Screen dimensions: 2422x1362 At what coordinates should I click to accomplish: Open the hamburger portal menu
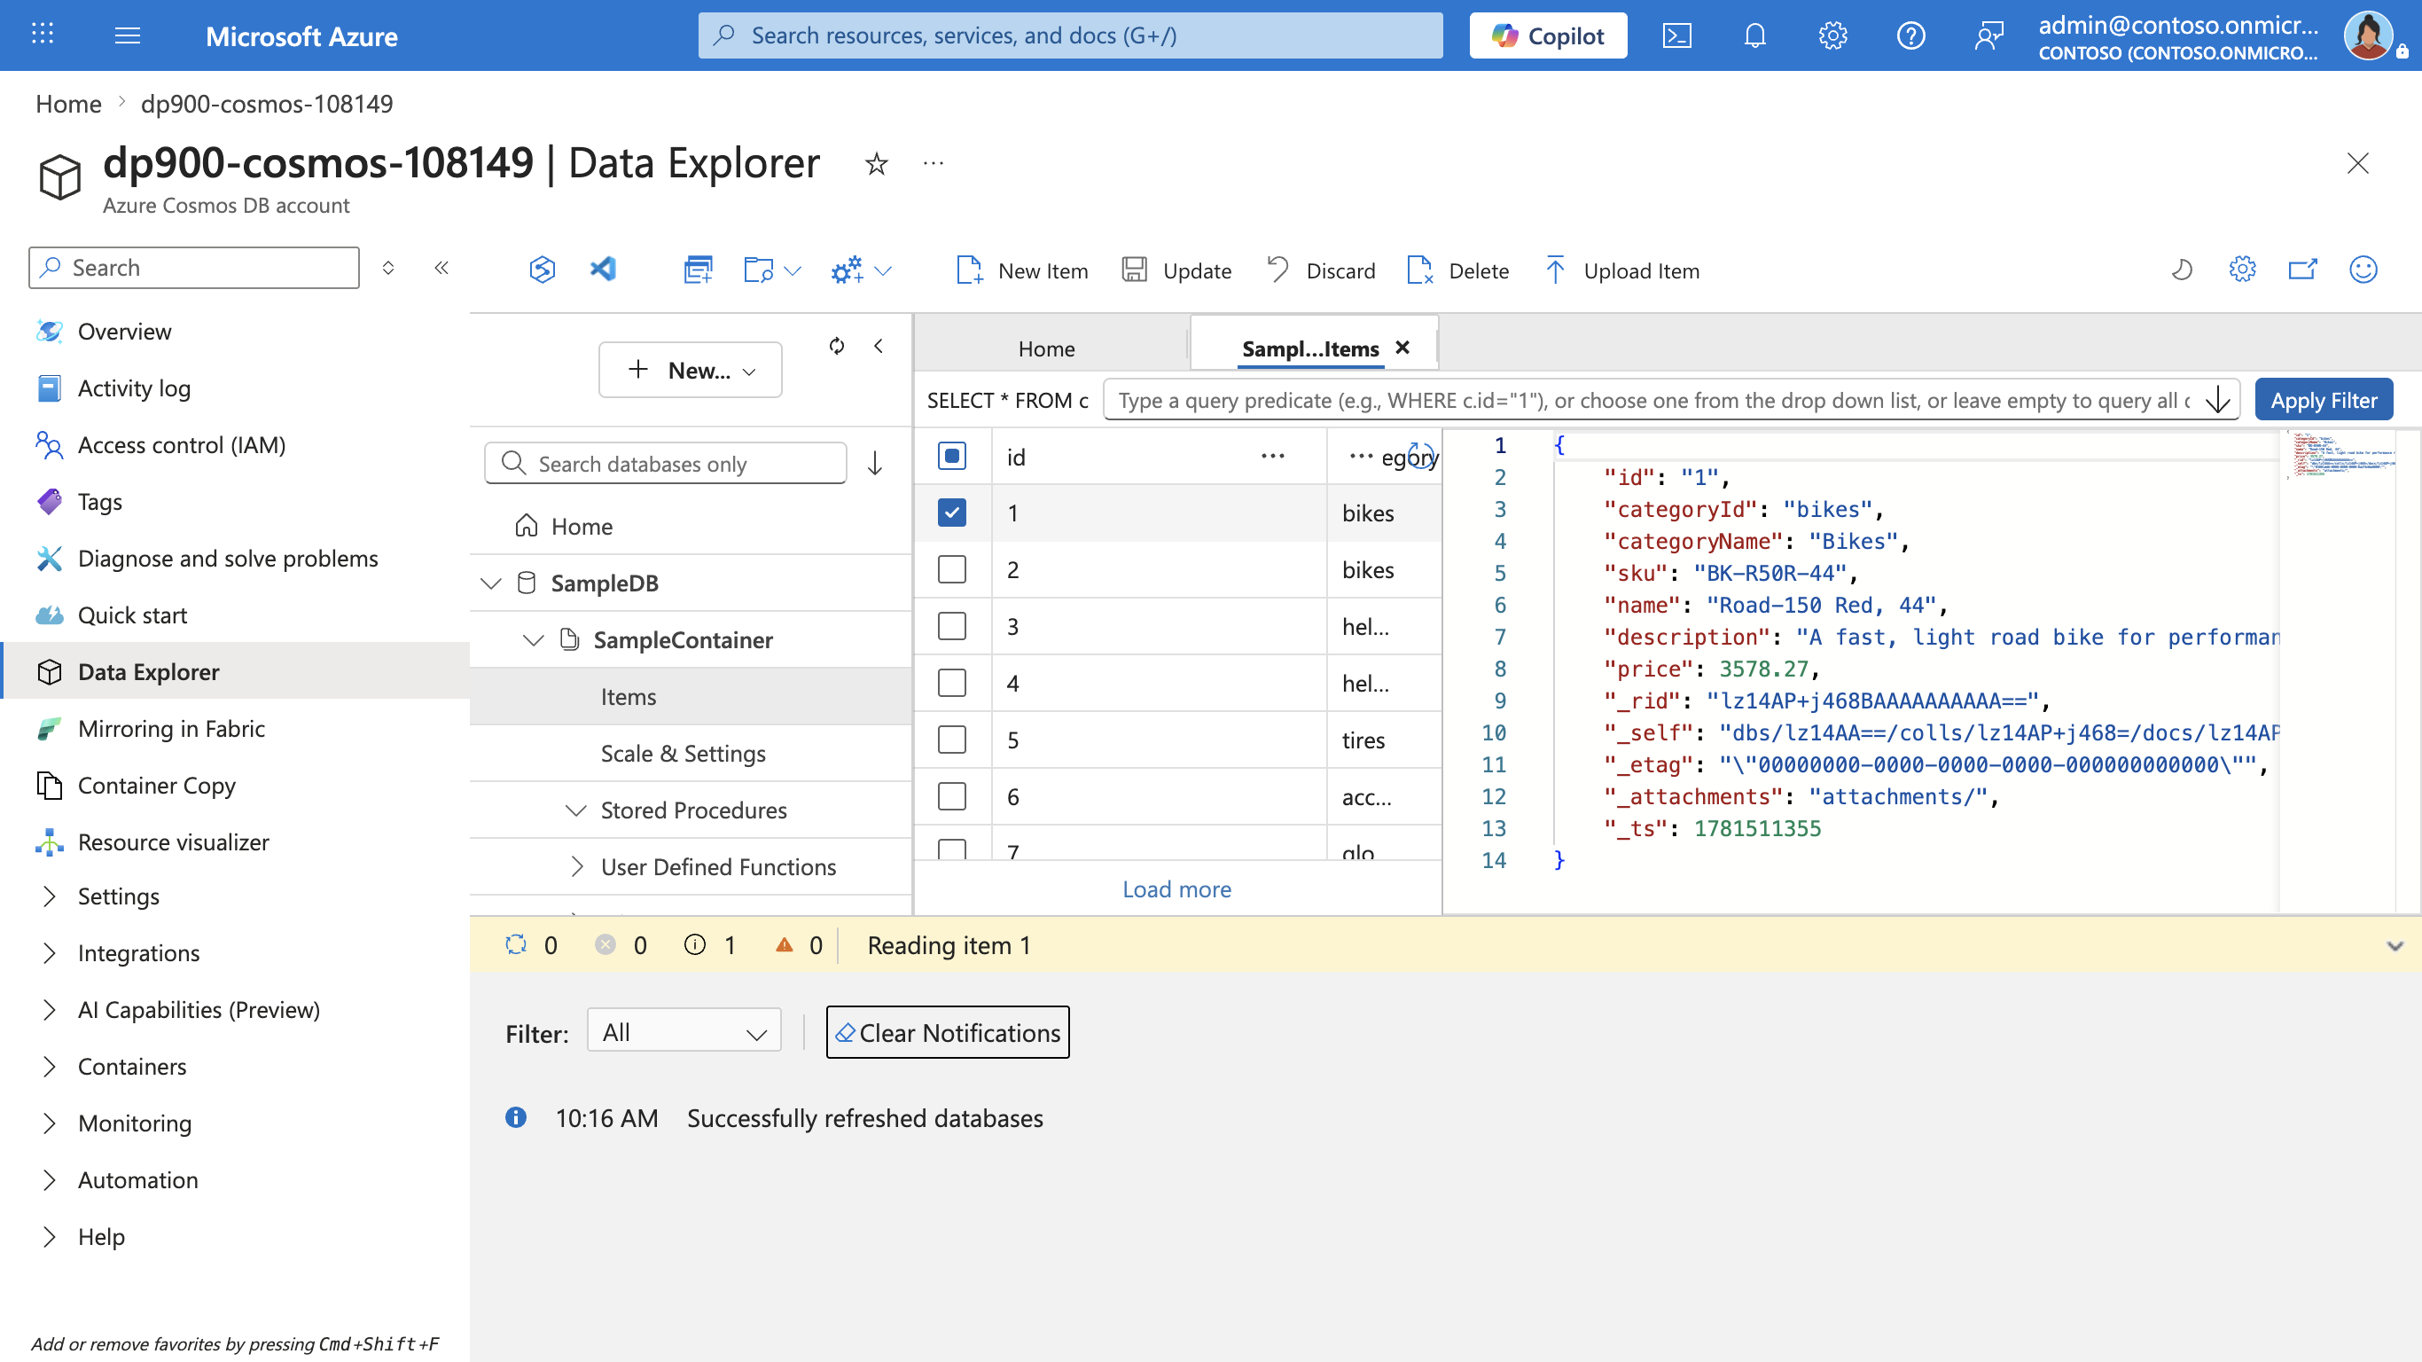click(x=127, y=35)
